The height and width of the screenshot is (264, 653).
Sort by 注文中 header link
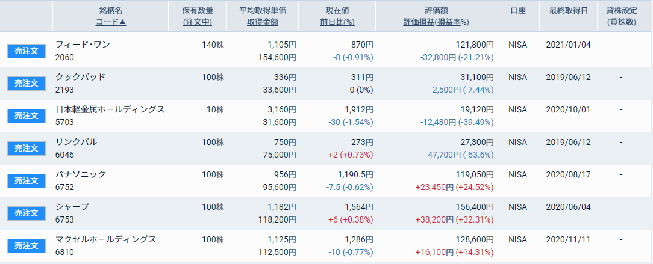pyautogui.click(x=198, y=22)
